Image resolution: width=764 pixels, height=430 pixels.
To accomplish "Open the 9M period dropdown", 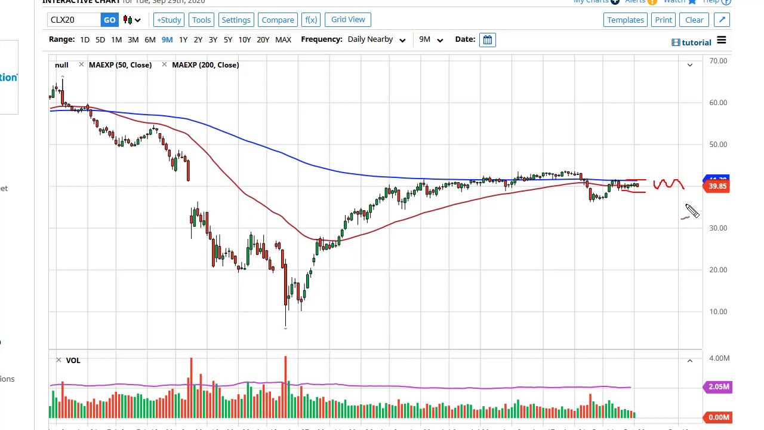I will (x=431, y=39).
